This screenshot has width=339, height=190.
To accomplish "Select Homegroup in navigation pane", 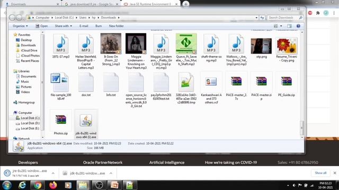I will coord(24,102).
